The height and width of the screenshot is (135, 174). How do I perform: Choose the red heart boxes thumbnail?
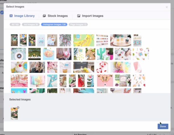tap(102, 67)
